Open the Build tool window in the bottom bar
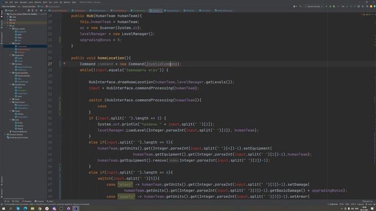Viewport: 376px width, 211px height. coord(49,201)
